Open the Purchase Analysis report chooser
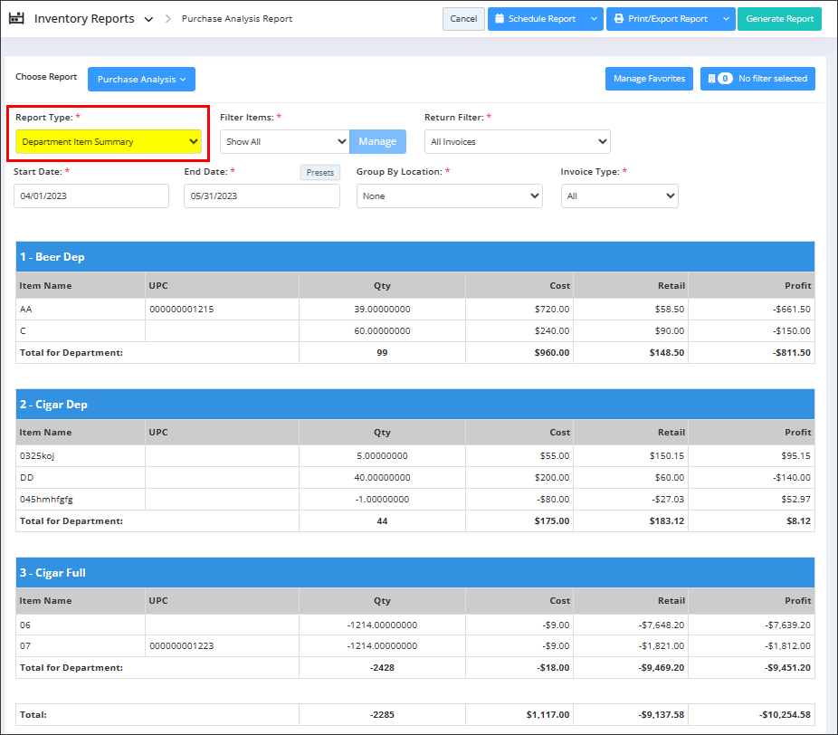Screen dimensions: 838x735 pyautogui.click(x=141, y=79)
